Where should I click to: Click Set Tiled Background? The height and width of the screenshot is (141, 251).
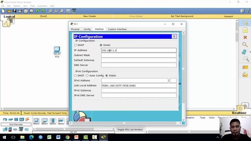[x=182, y=16]
